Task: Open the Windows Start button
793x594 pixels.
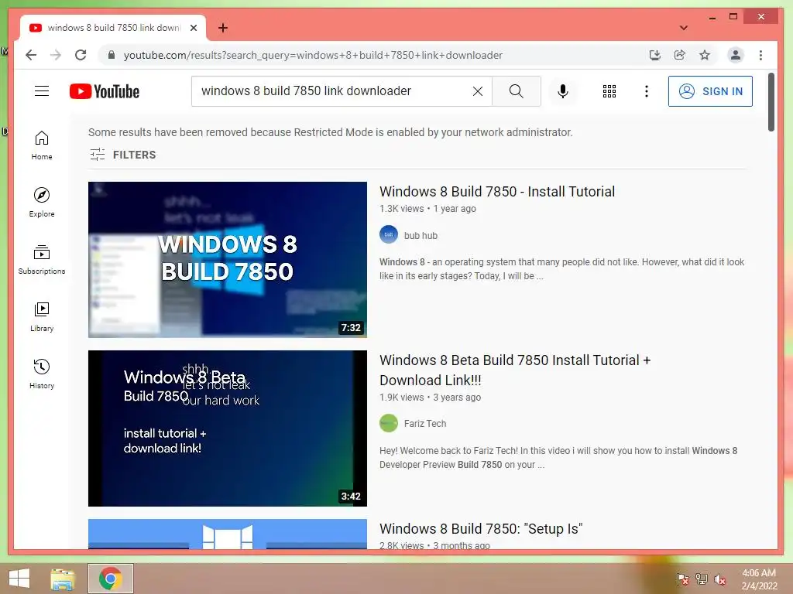Action: coord(19,579)
